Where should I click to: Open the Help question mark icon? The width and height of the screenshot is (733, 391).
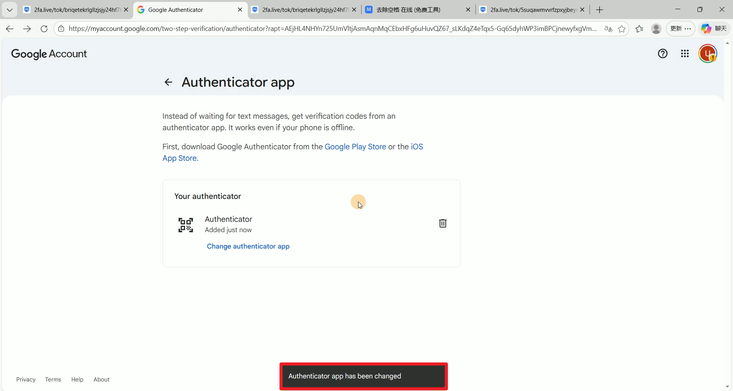[x=662, y=54]
